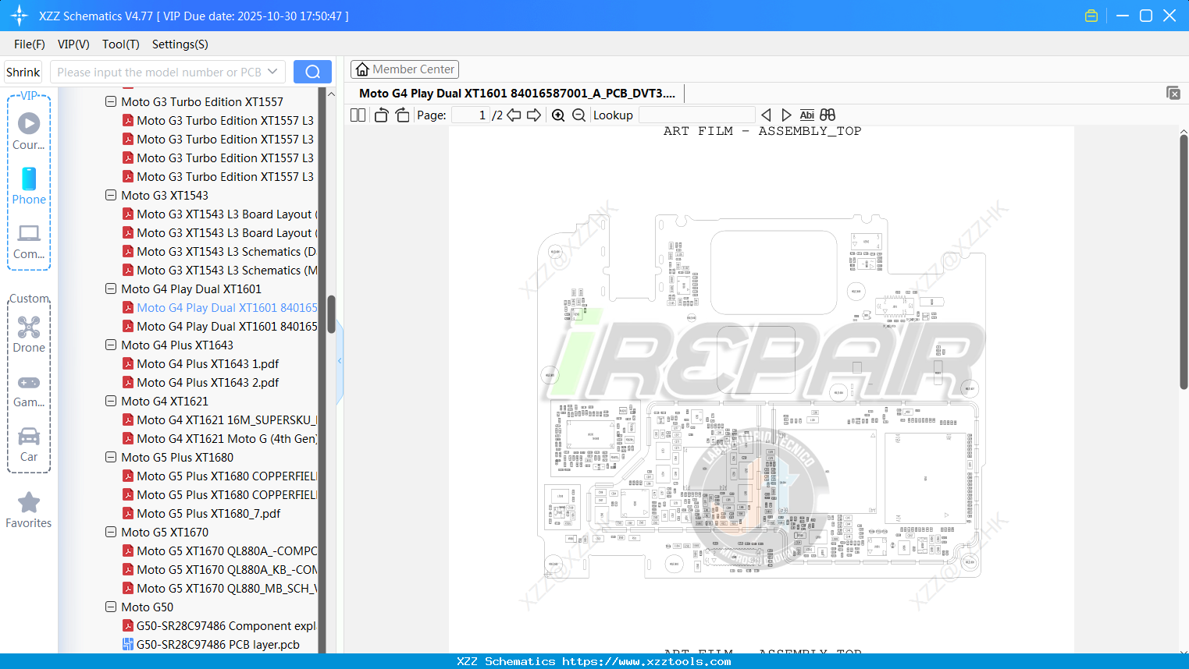
Task: Open Favorites from the sidebar
Action: pos(28,510)
